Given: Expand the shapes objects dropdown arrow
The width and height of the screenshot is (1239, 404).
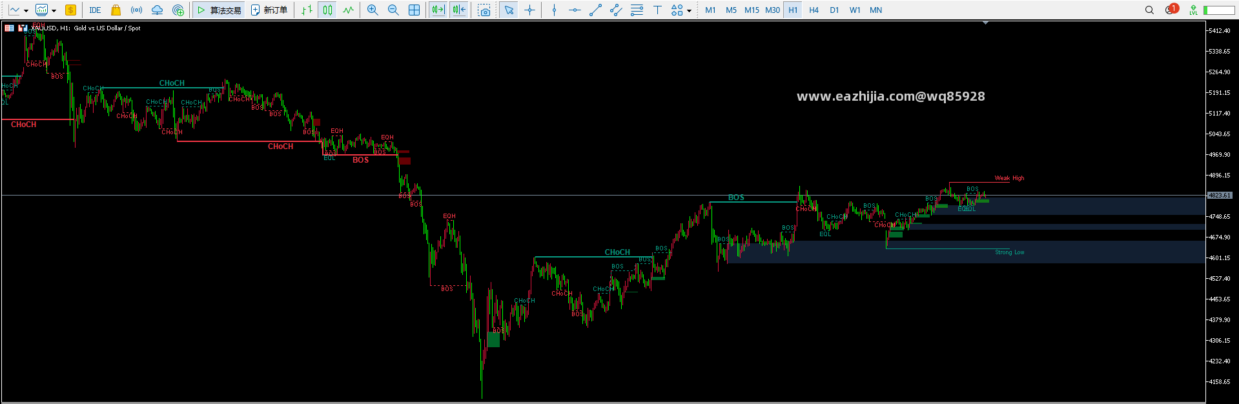Looking at the screenshot, I should tap(689, 10).
